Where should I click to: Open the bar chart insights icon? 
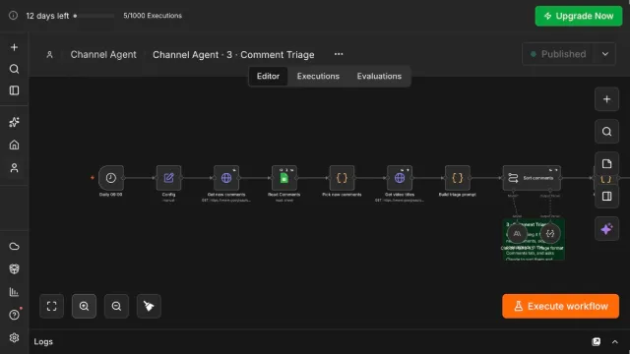[x=14, y=292]
